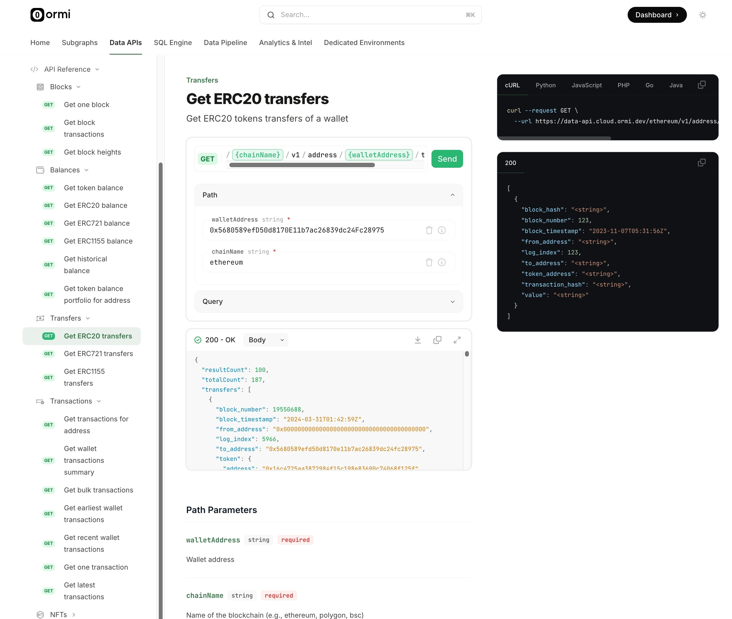The image size is (732, 619).
Task: Clear the ethereum chainName input
Action: [429, 262]
